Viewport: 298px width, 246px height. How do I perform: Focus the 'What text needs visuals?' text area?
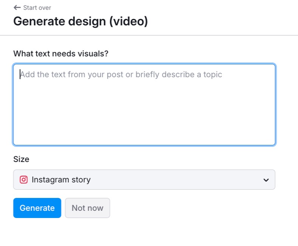[144, 104]
